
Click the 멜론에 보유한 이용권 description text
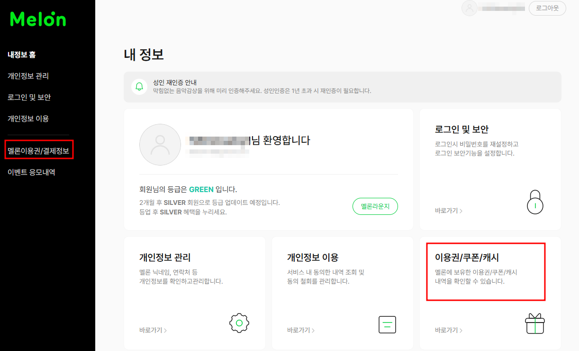click(476, 277)
